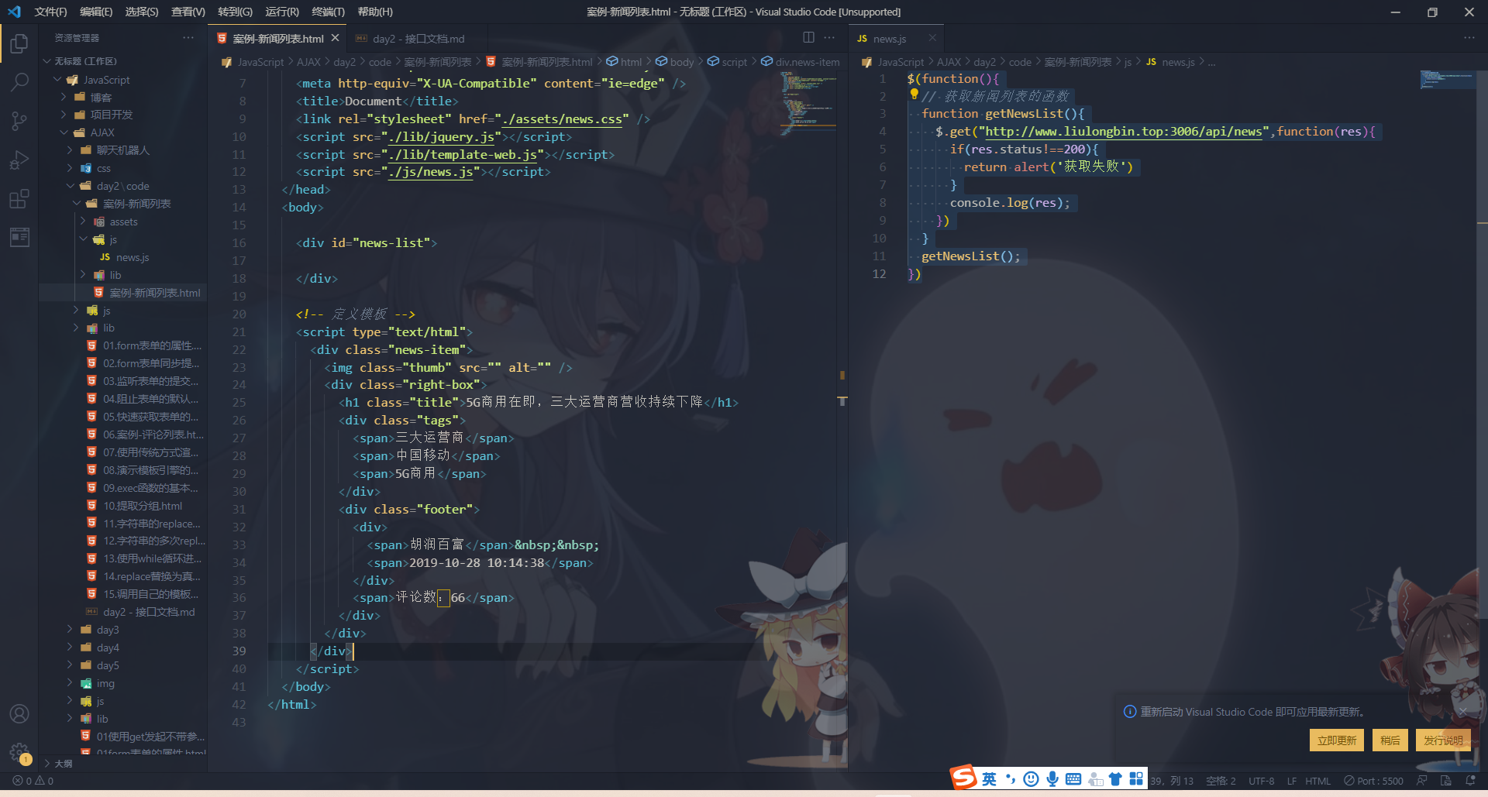Open right editor group more actions menu
This screenshot has width=1488, height=797.
tap(1469, 38)
